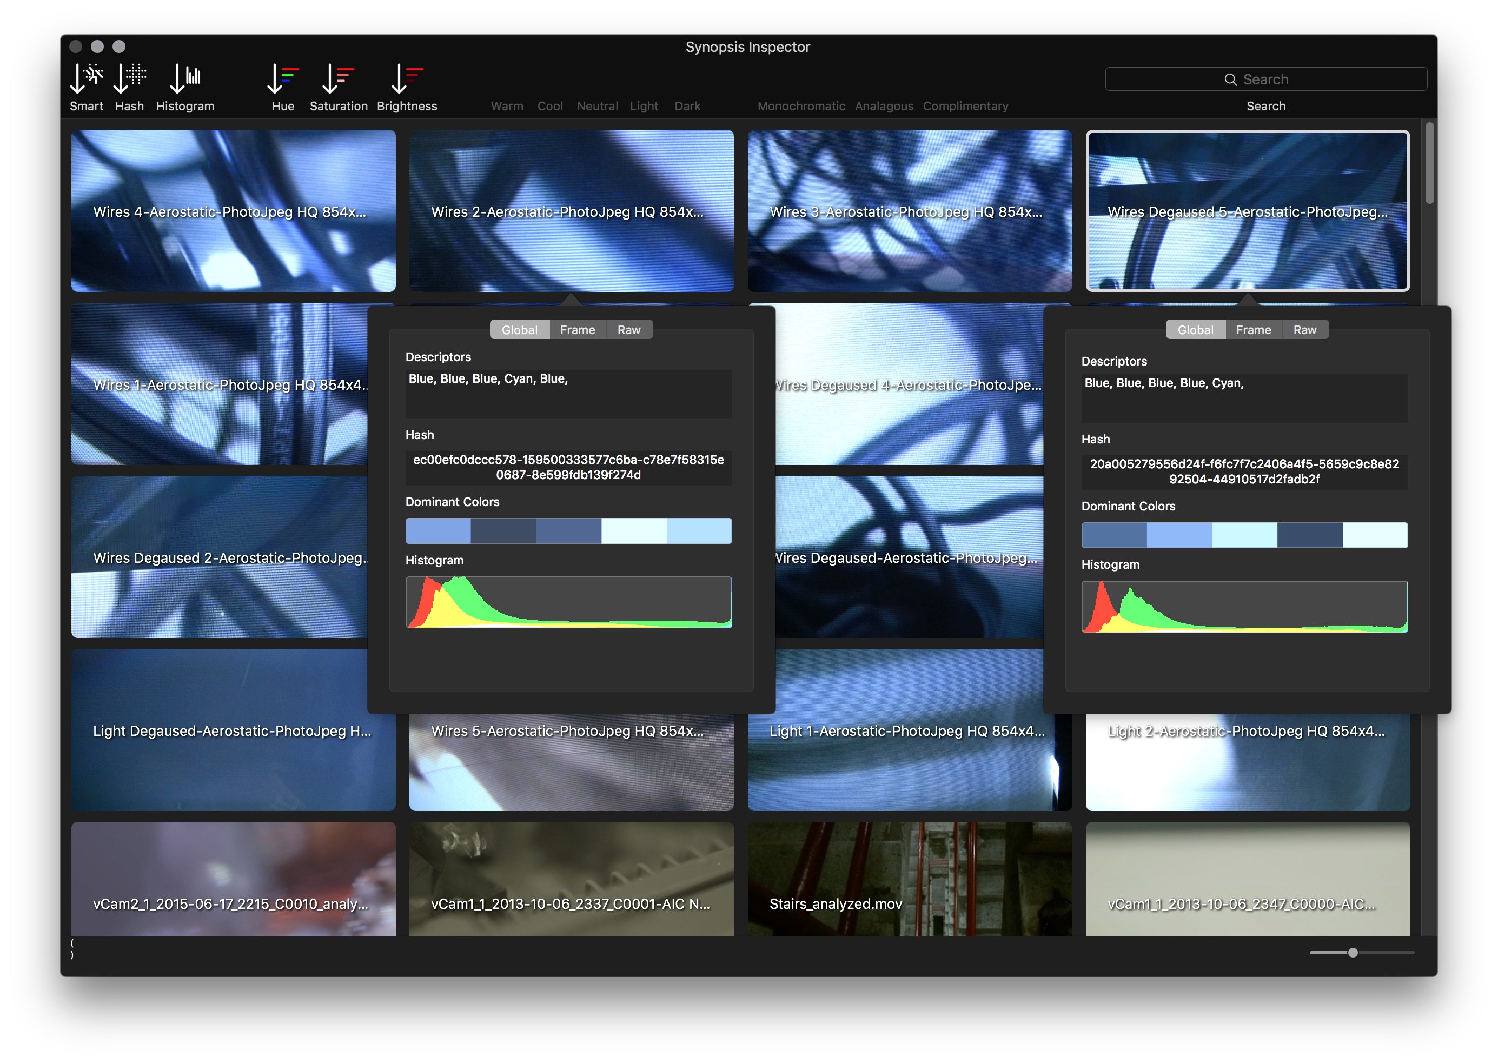Viewport: 1498px width, 1063px height.
Task: Switch to Frame tab in left popover
Action: click(578, 330)
